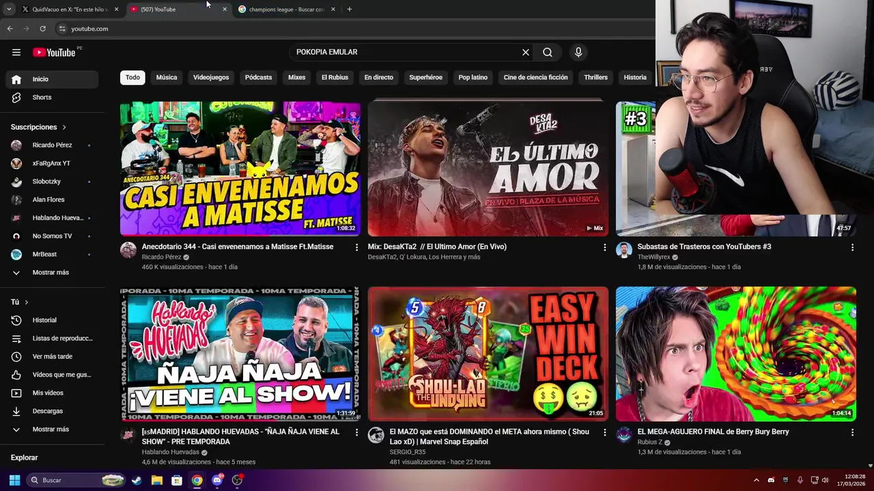Image resolution: width=874 pixels, height=491 pixels.
Task: Open Mis videos in the sidebar
Action: tap(52, 393)
